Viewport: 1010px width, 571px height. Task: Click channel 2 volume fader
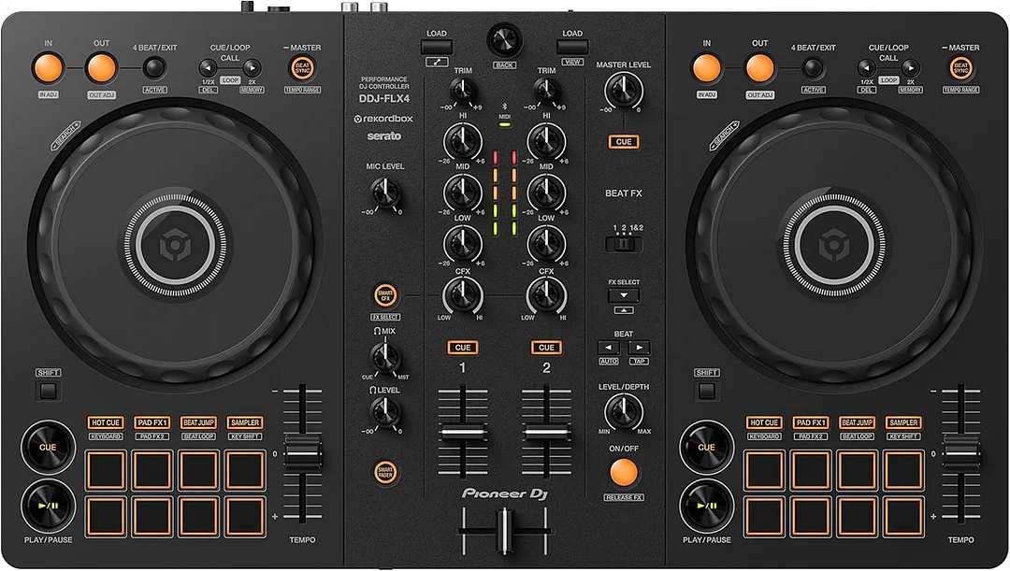[546, 433]
